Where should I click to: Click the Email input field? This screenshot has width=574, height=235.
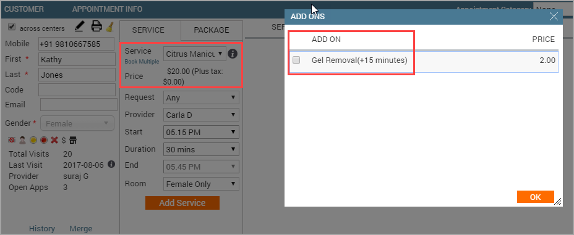[x=79, y=105]
